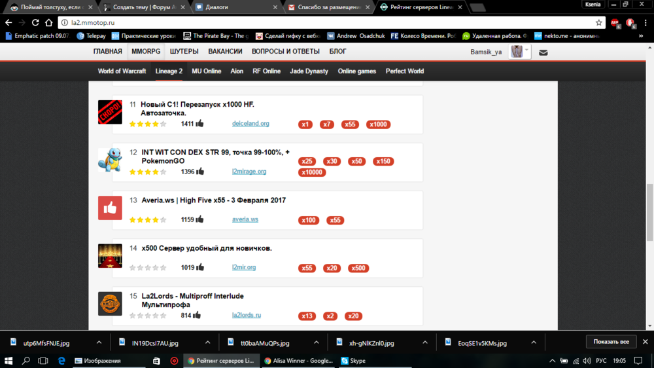
Task: Click the red thumbs-up logo of Averia.ws
Action: (110, 208)
